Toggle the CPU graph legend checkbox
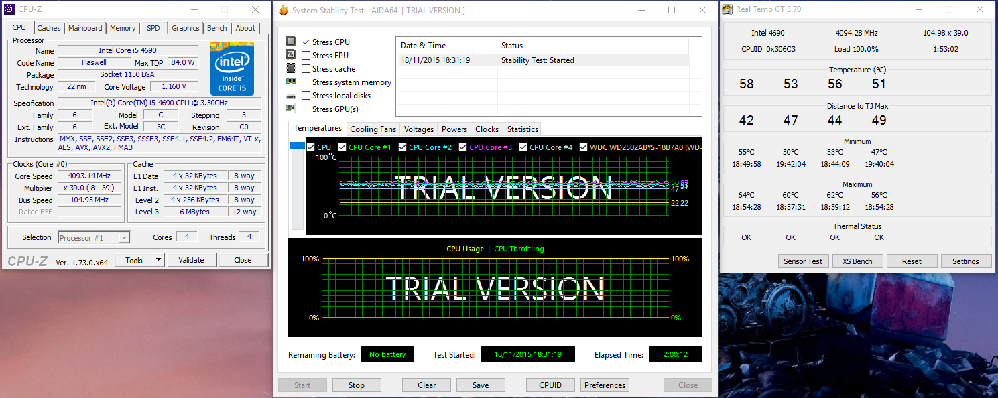 coord(311,147)
